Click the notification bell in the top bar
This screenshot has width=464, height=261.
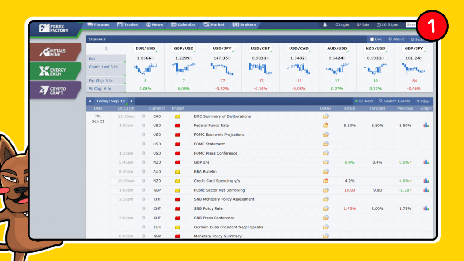(x=324, y=25)
